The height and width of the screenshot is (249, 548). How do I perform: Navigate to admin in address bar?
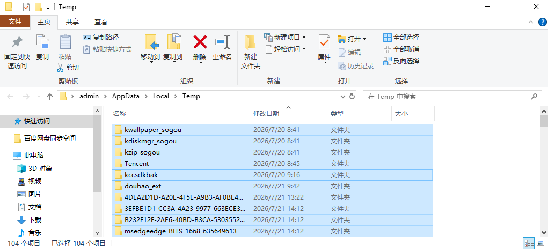(89, 96)
